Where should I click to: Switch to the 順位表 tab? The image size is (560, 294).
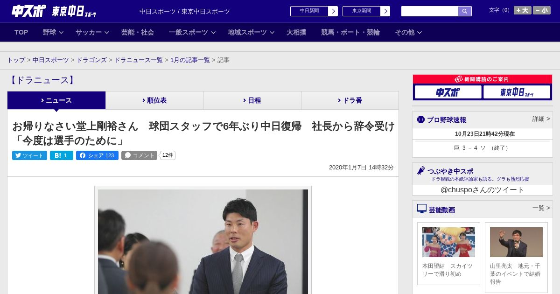click(x=154, y=100)
